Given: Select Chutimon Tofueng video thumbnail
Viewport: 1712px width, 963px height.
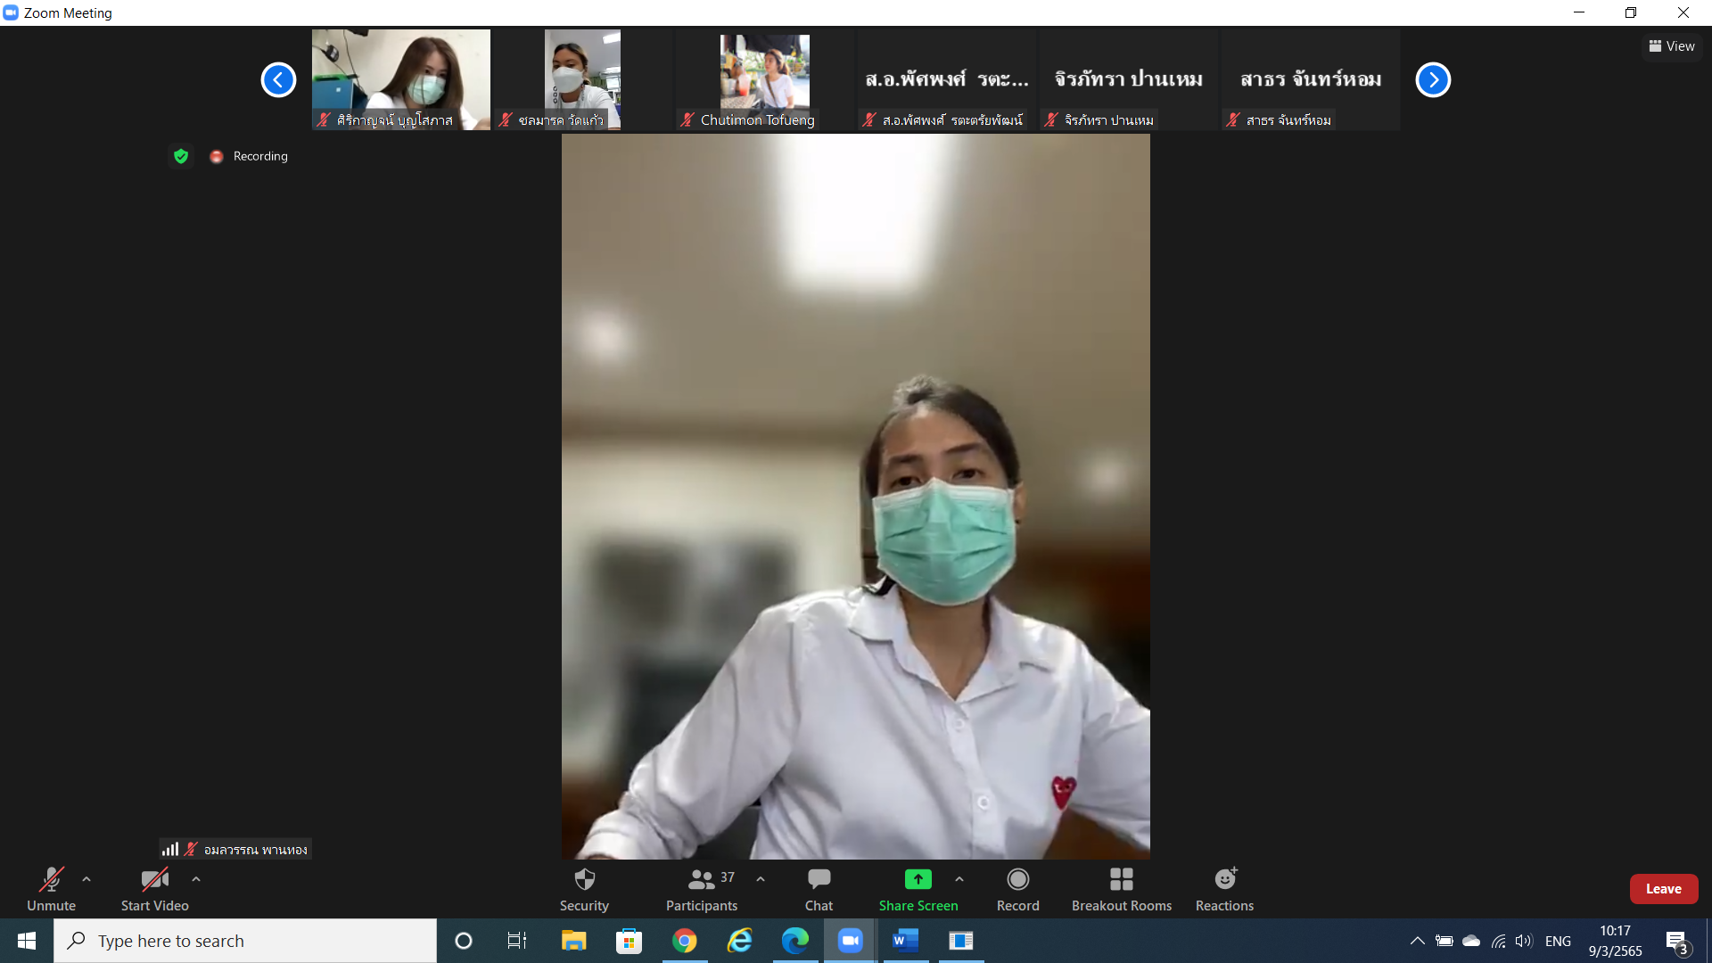Looking at the screenshot, I should pyautogui.click(x=765, y=79).
